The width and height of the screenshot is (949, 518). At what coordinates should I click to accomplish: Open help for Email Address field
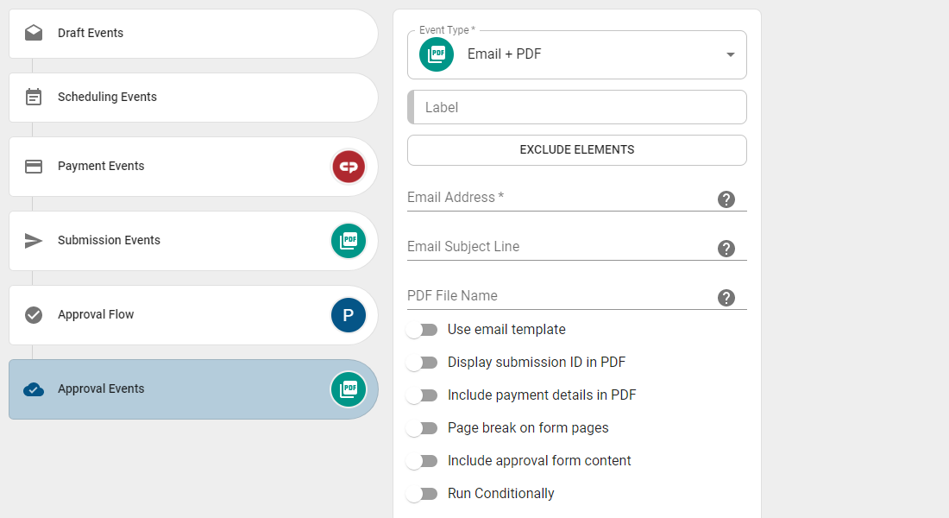(726, 199)
